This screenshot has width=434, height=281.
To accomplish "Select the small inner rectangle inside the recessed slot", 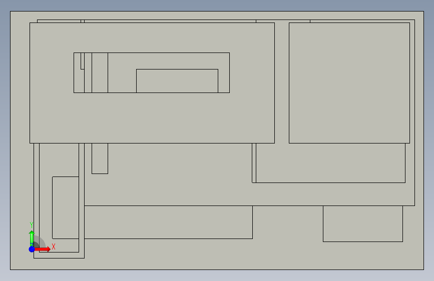I will point(177,81).
